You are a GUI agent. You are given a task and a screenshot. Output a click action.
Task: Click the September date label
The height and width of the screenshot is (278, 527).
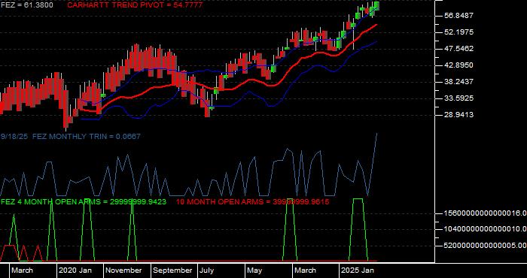(172, 270)
